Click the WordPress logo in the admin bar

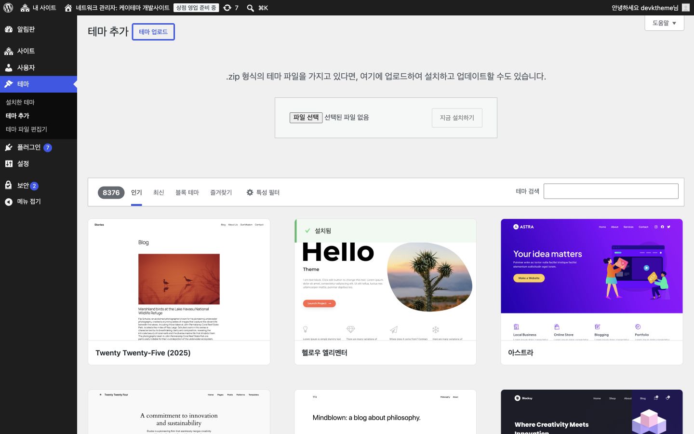pos(8,8)
